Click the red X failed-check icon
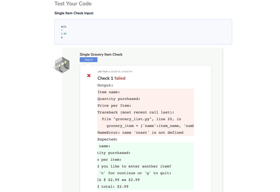This screenshot has height=192, width=280. 89,76
